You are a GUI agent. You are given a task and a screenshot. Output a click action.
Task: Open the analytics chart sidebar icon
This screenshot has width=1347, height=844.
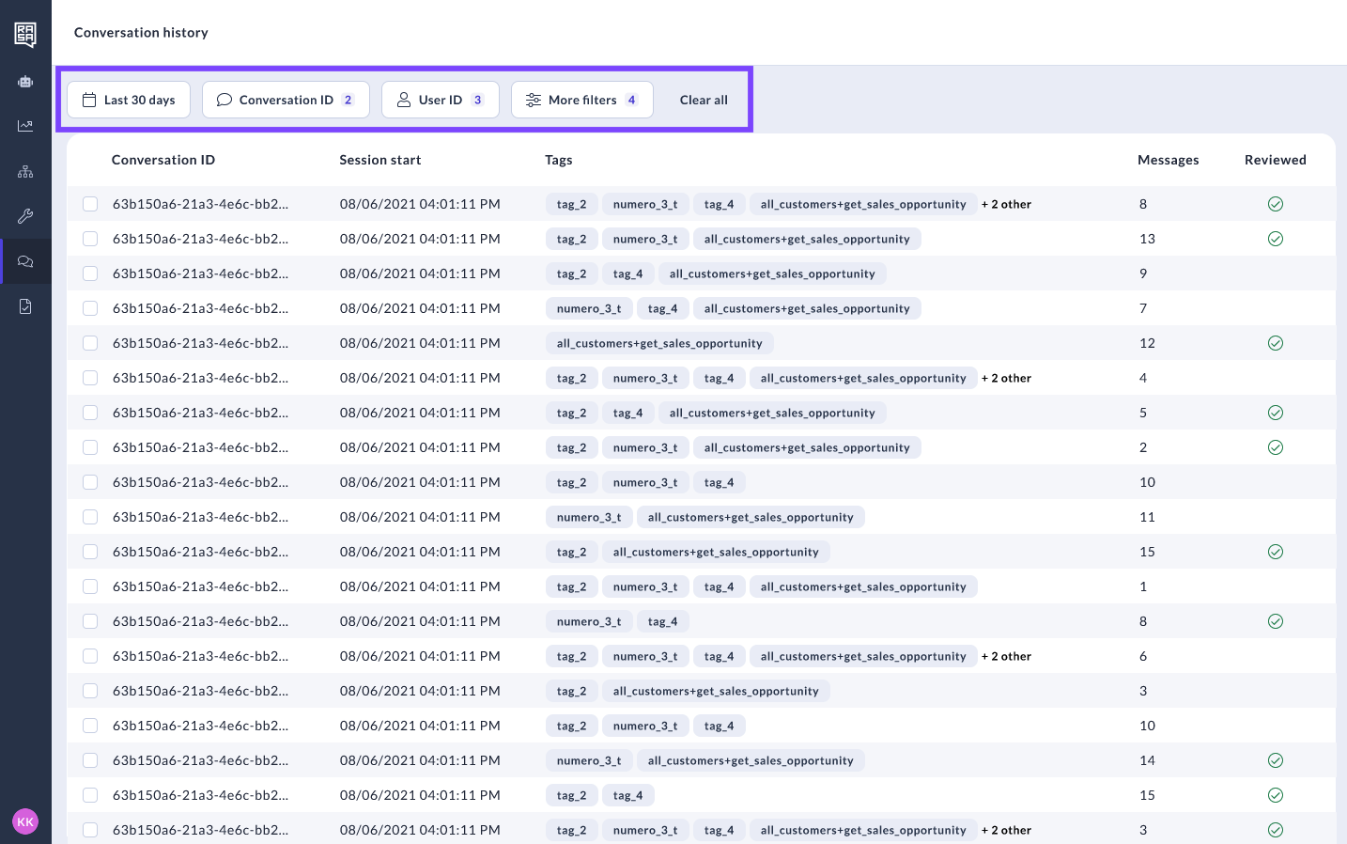coord(25,126)
